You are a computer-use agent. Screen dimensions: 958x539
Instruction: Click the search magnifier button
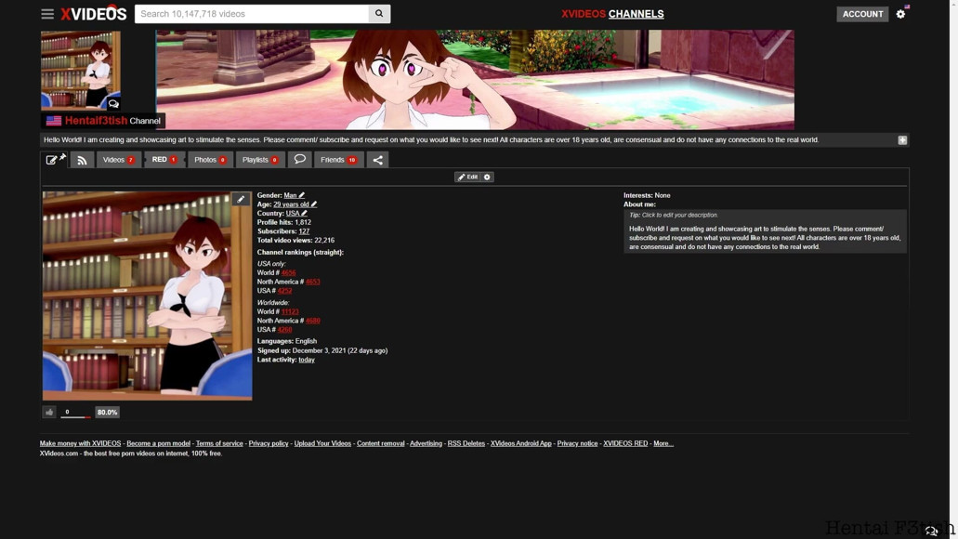379,13
